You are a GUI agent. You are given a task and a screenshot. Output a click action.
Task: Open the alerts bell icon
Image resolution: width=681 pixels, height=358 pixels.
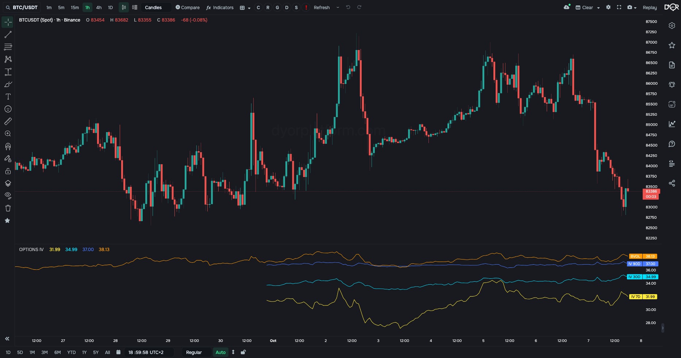pos(672,85)
